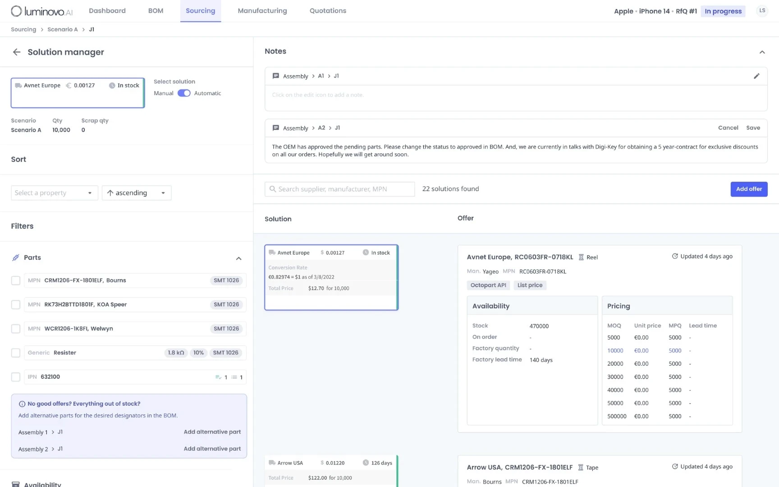Add alternative part for Assembly 1 J1

(x=212, y=432)
